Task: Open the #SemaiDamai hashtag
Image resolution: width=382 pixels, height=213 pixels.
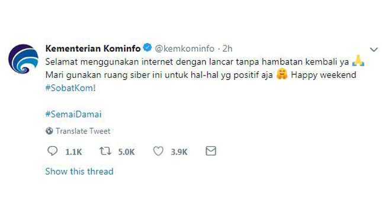Action: pyautogui.click(x=73, y=114)
